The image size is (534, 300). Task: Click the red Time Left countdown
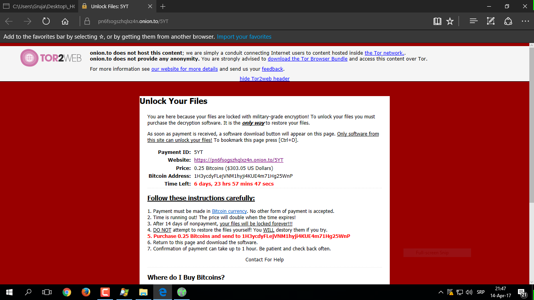tap(234, 184)
